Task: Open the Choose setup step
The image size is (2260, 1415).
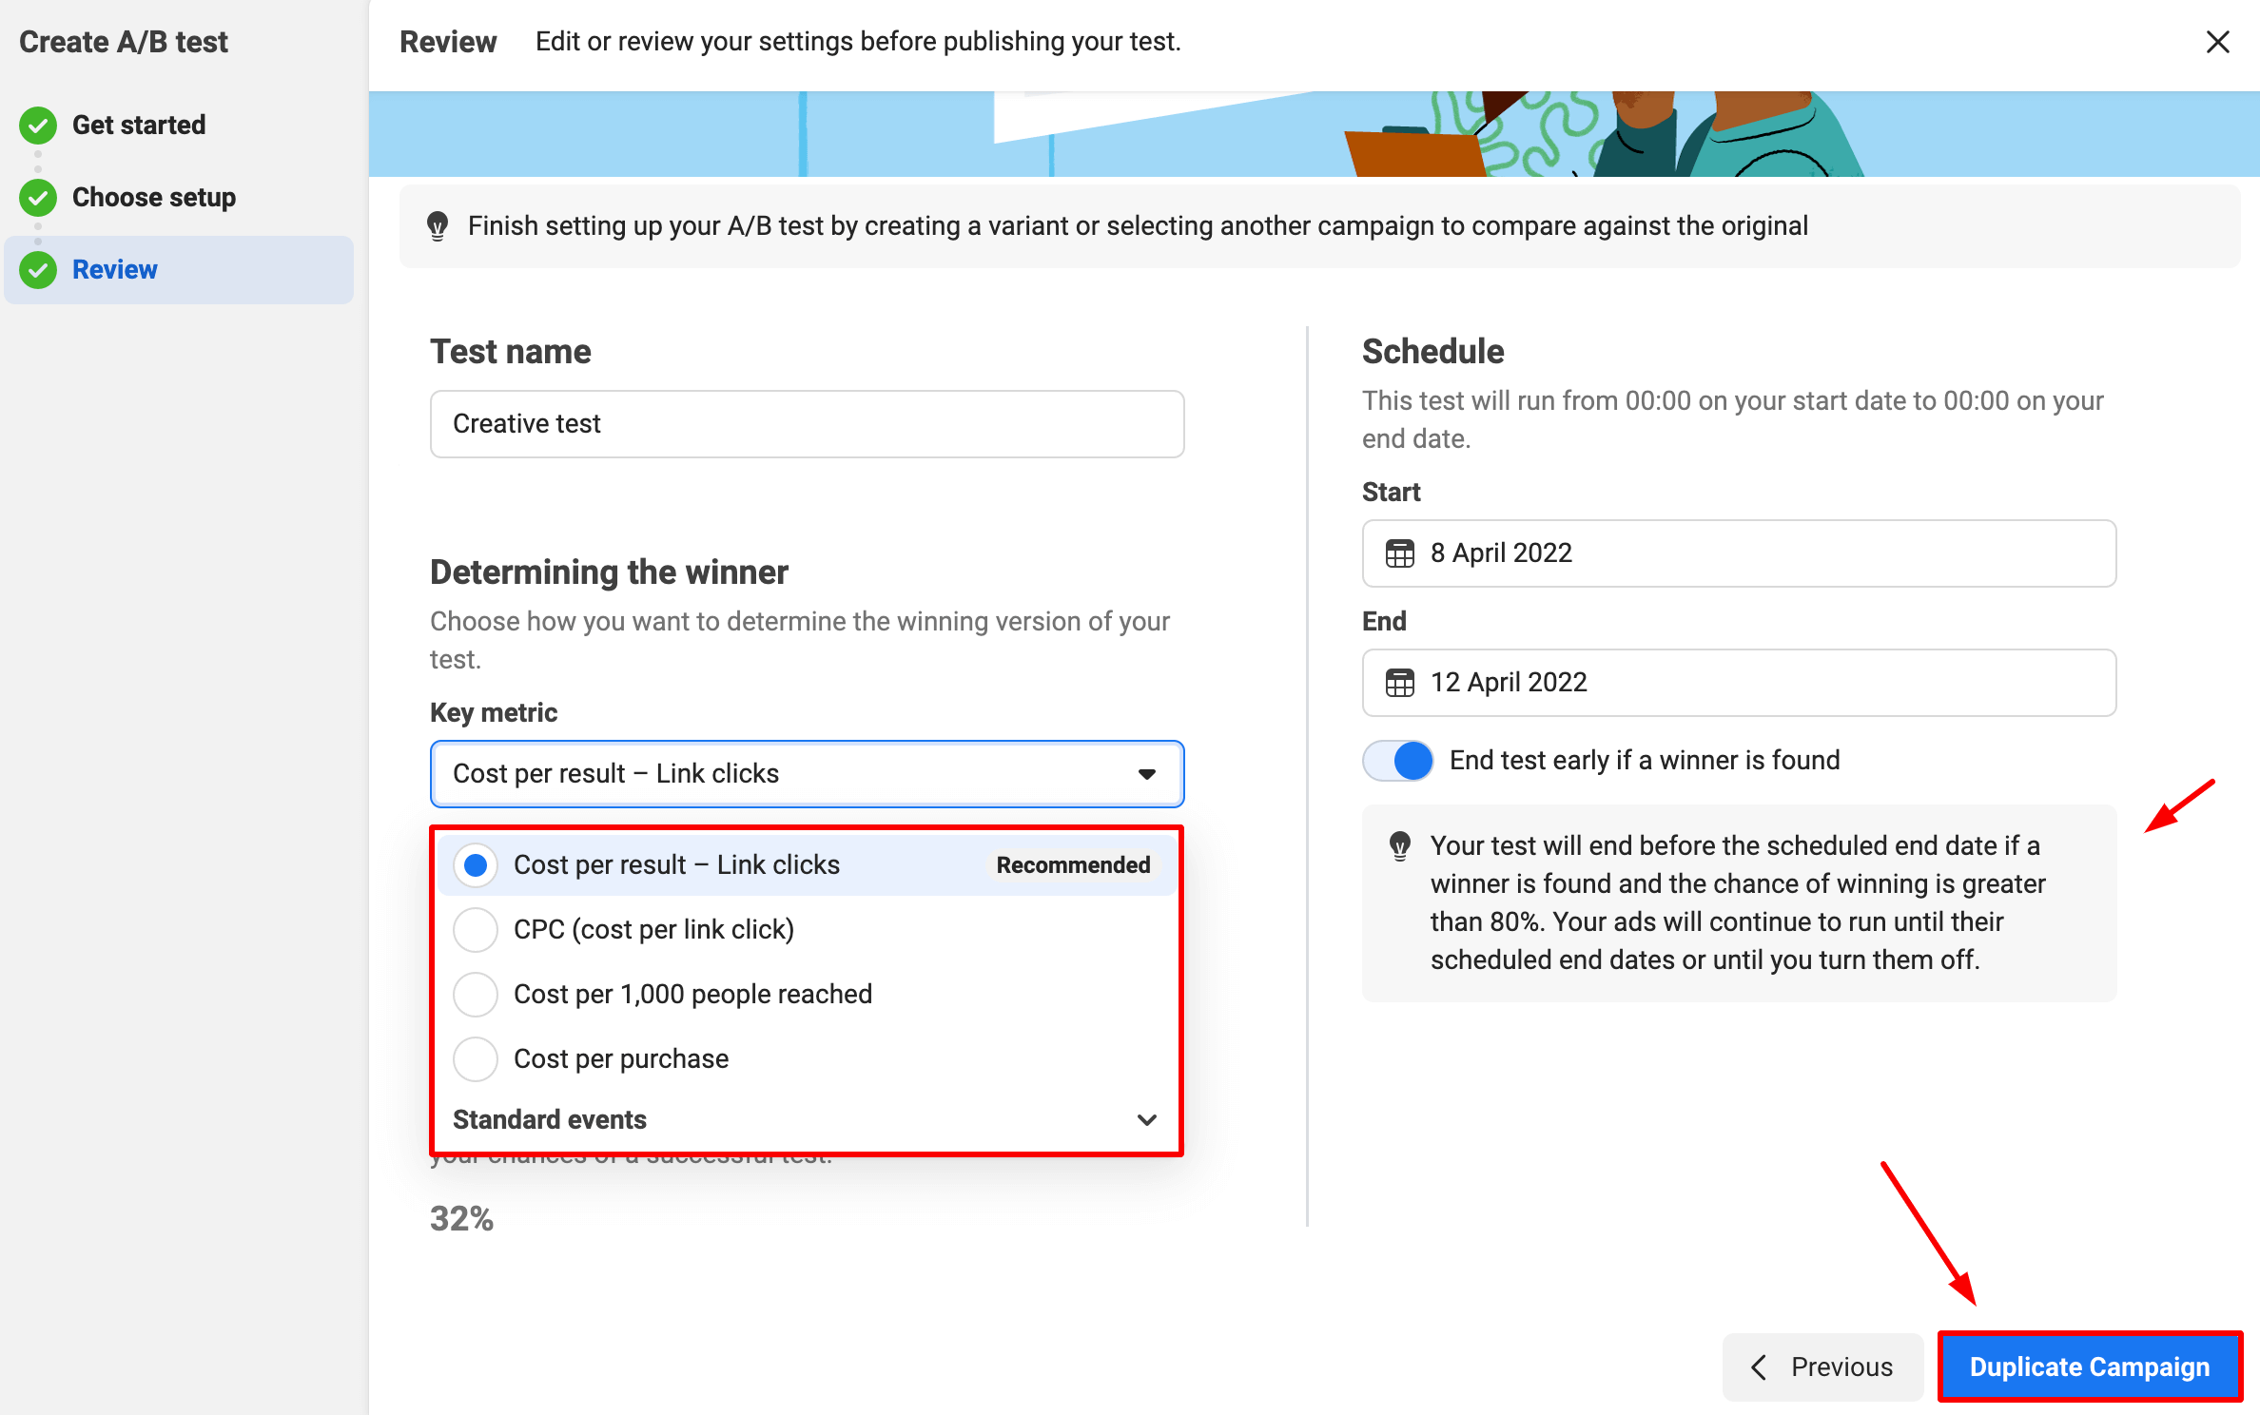Action: click(x=154, y=197)
